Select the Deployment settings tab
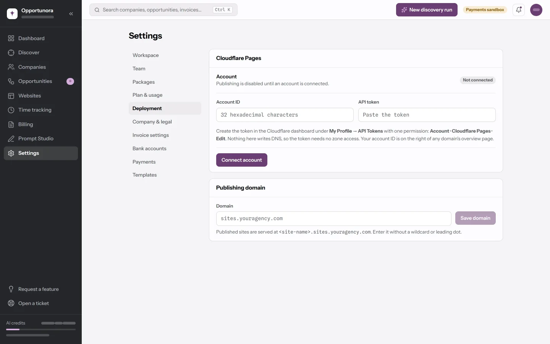Screen dimensions: 550x344 click(165, 109)
